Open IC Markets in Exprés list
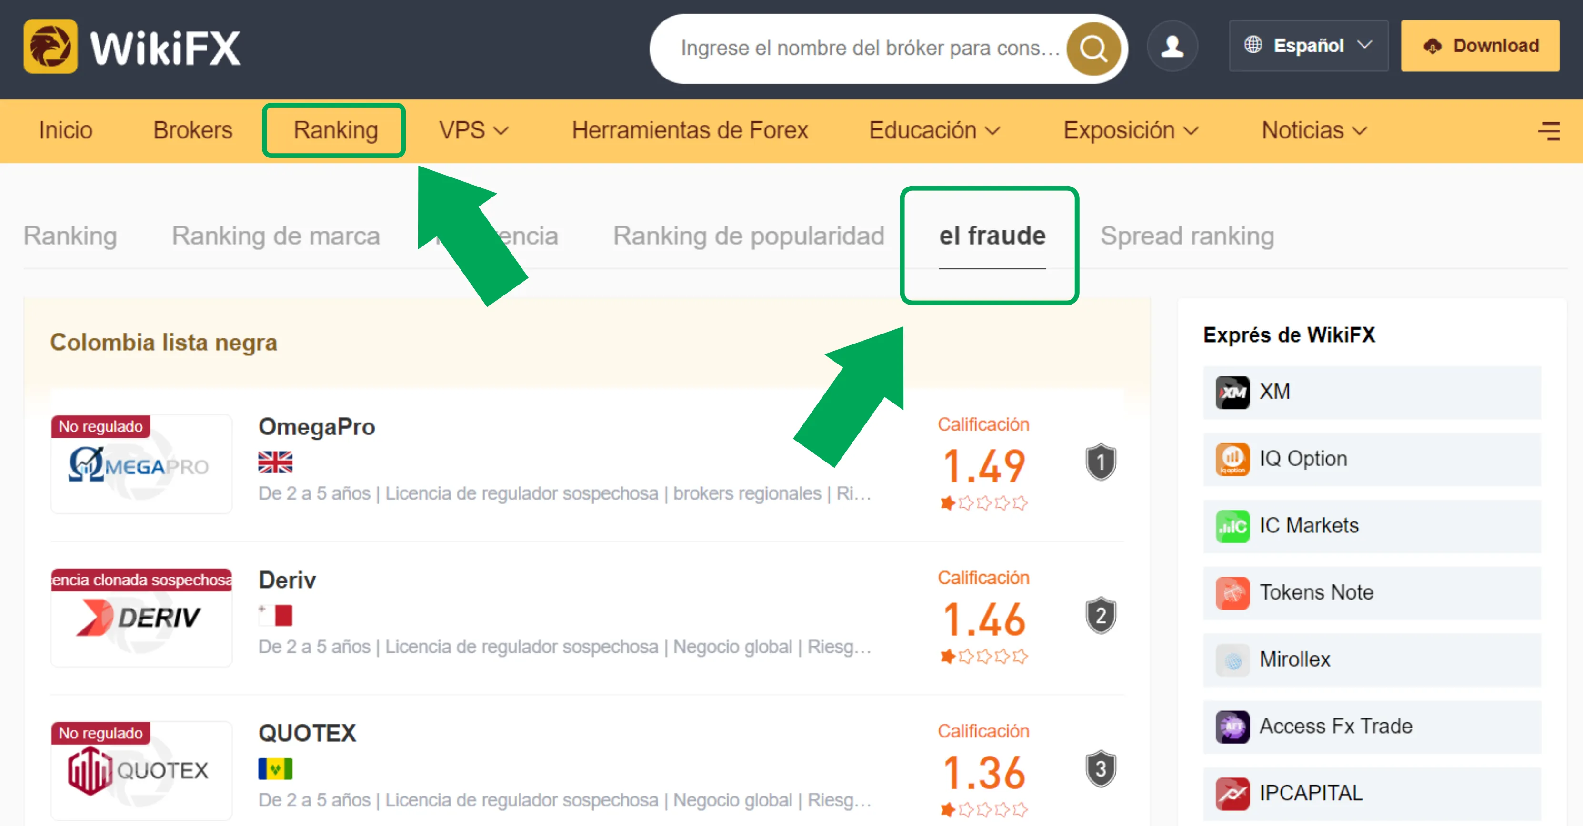The width and height of the screenshot is (1583, 826). [x=1372, y=526]
